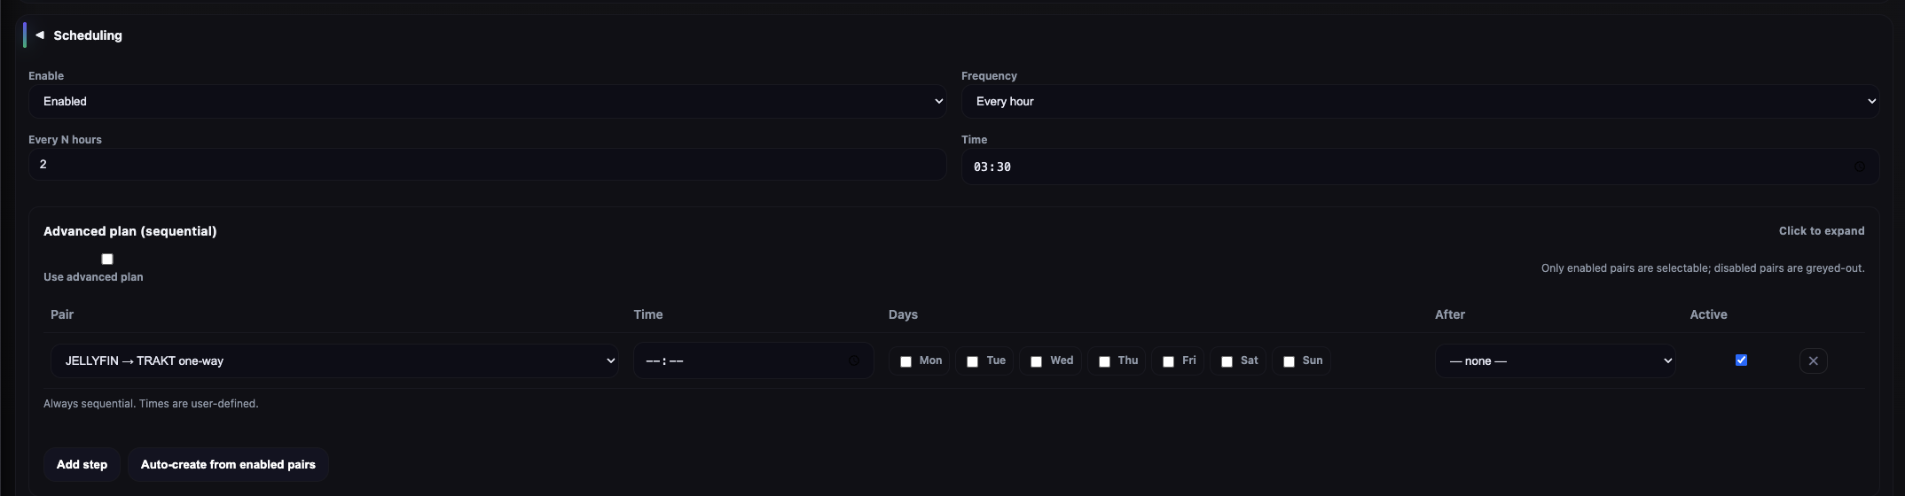Collapse the Scheduling section triangle

click(x=40, y=35)
